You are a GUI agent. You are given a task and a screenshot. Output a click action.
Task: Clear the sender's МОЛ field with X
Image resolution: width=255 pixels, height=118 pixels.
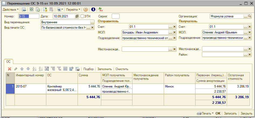point(174,32)
